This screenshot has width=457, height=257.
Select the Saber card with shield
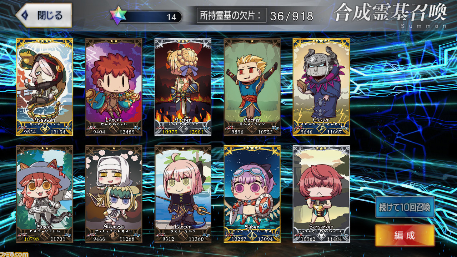click(252, 194)
